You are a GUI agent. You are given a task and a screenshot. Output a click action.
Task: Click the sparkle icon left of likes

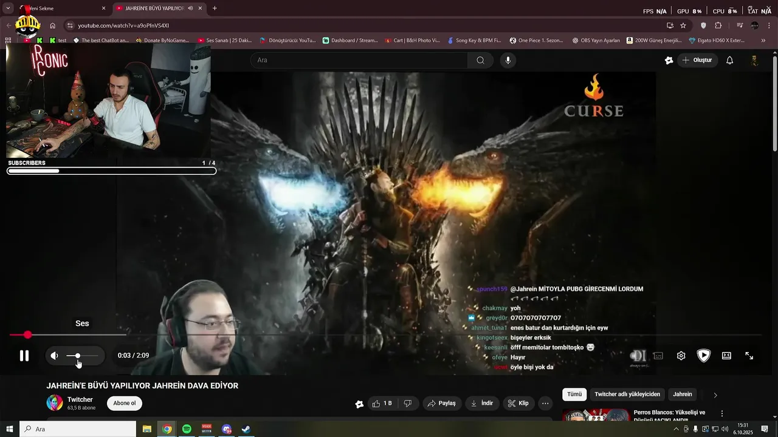pos(359,404)
